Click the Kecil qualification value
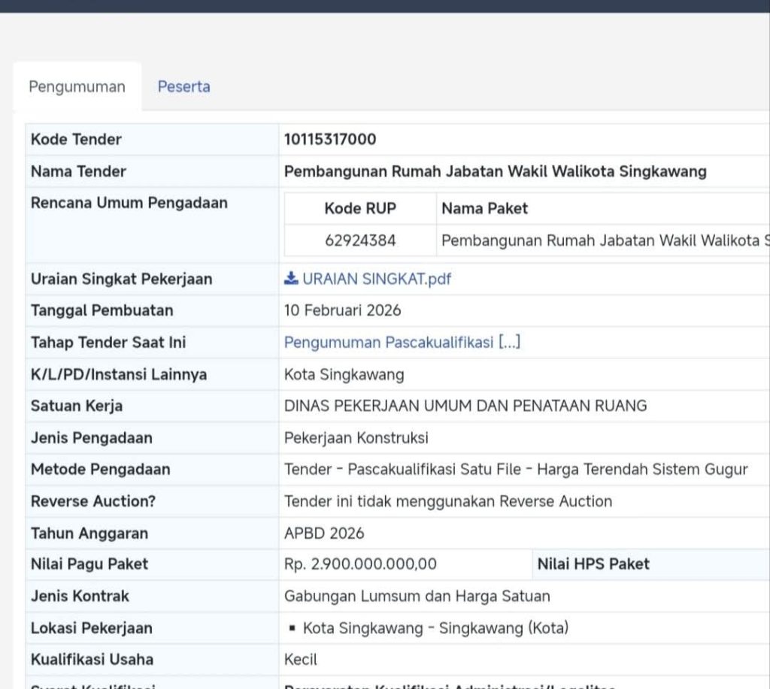This screenshot has height=689, width=770. [301, 660]
